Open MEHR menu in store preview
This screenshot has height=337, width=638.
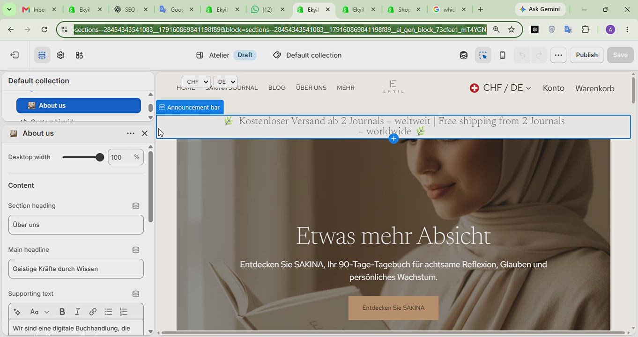[x=346, y=88]
